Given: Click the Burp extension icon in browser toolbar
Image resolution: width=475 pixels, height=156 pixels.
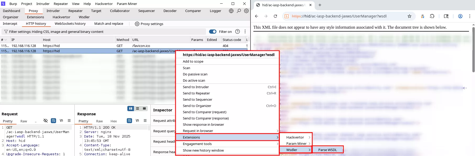Looking at the screenshot, I should 423,16.
